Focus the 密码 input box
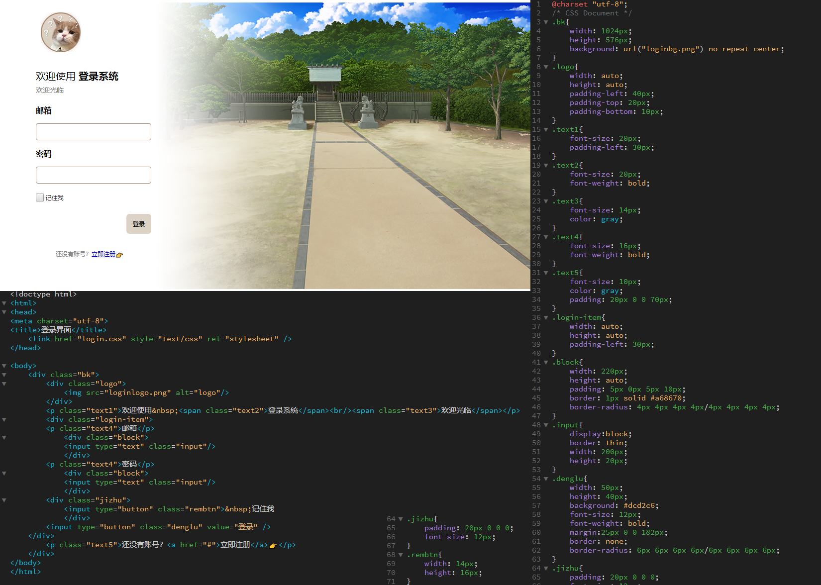 click(x=94, y=175)
